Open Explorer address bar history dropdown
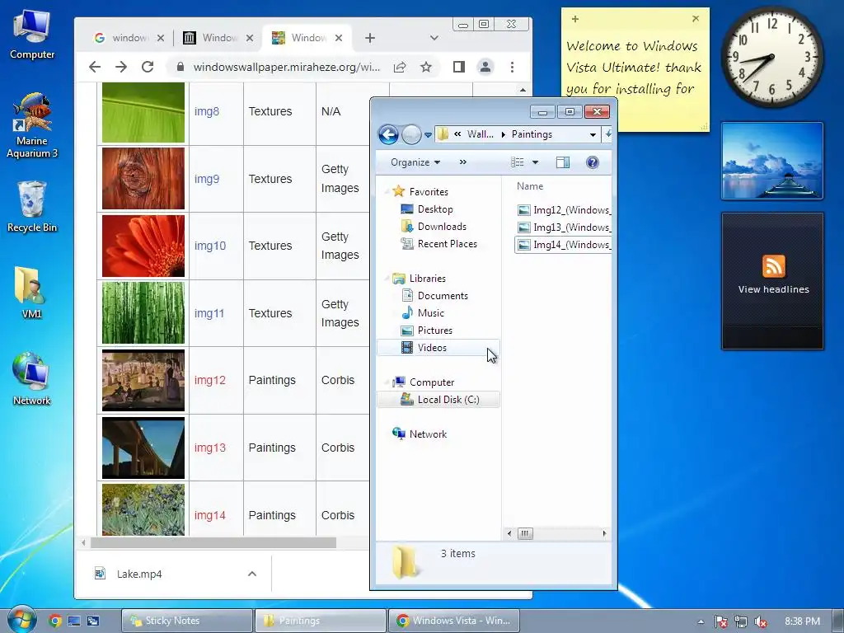 coord(593,134)
